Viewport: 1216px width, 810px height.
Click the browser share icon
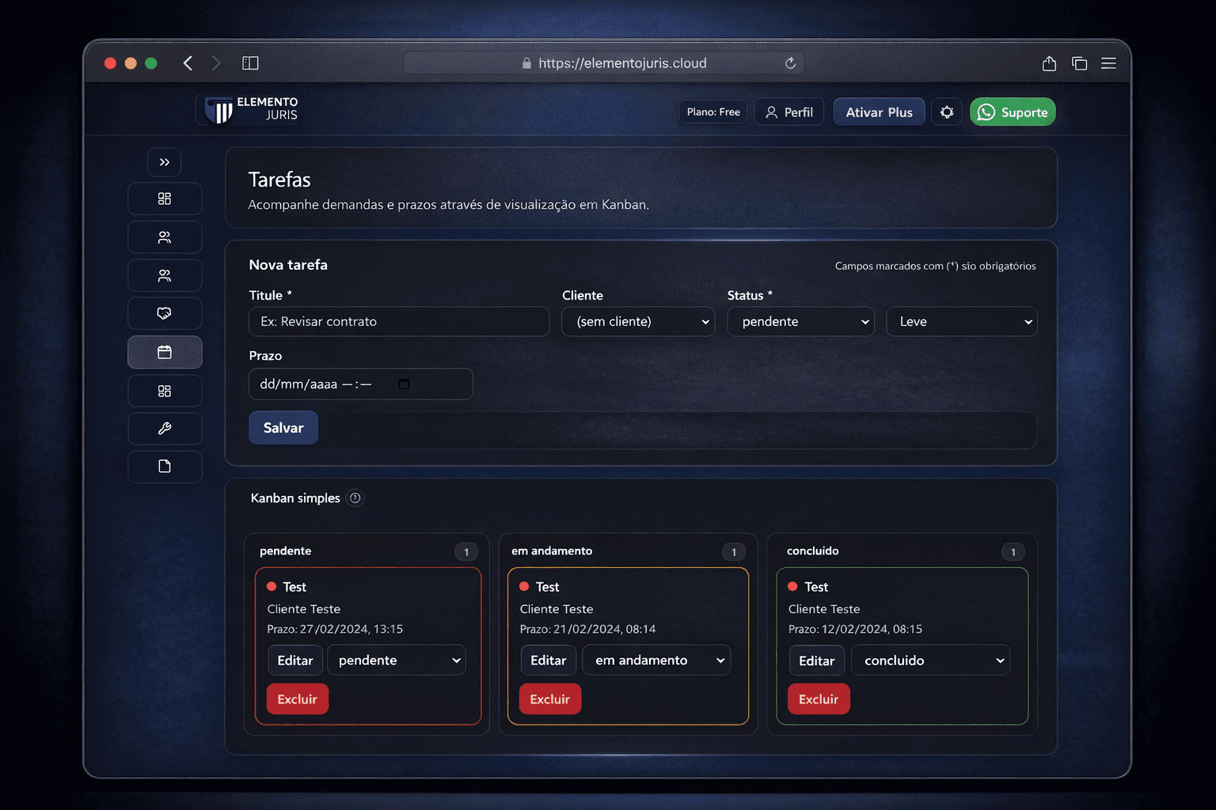coord(1049,63)
